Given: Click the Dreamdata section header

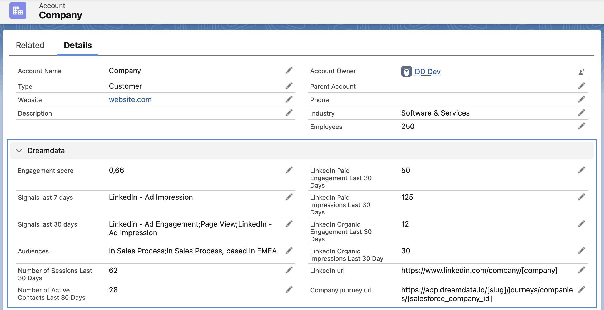Looking at the screenshot, I should (46, 151).
